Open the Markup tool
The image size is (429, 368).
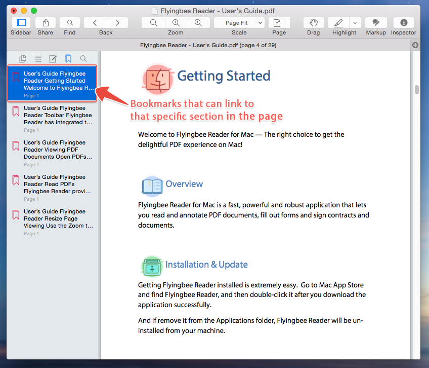pyautogui.click(x=376, y=23)
